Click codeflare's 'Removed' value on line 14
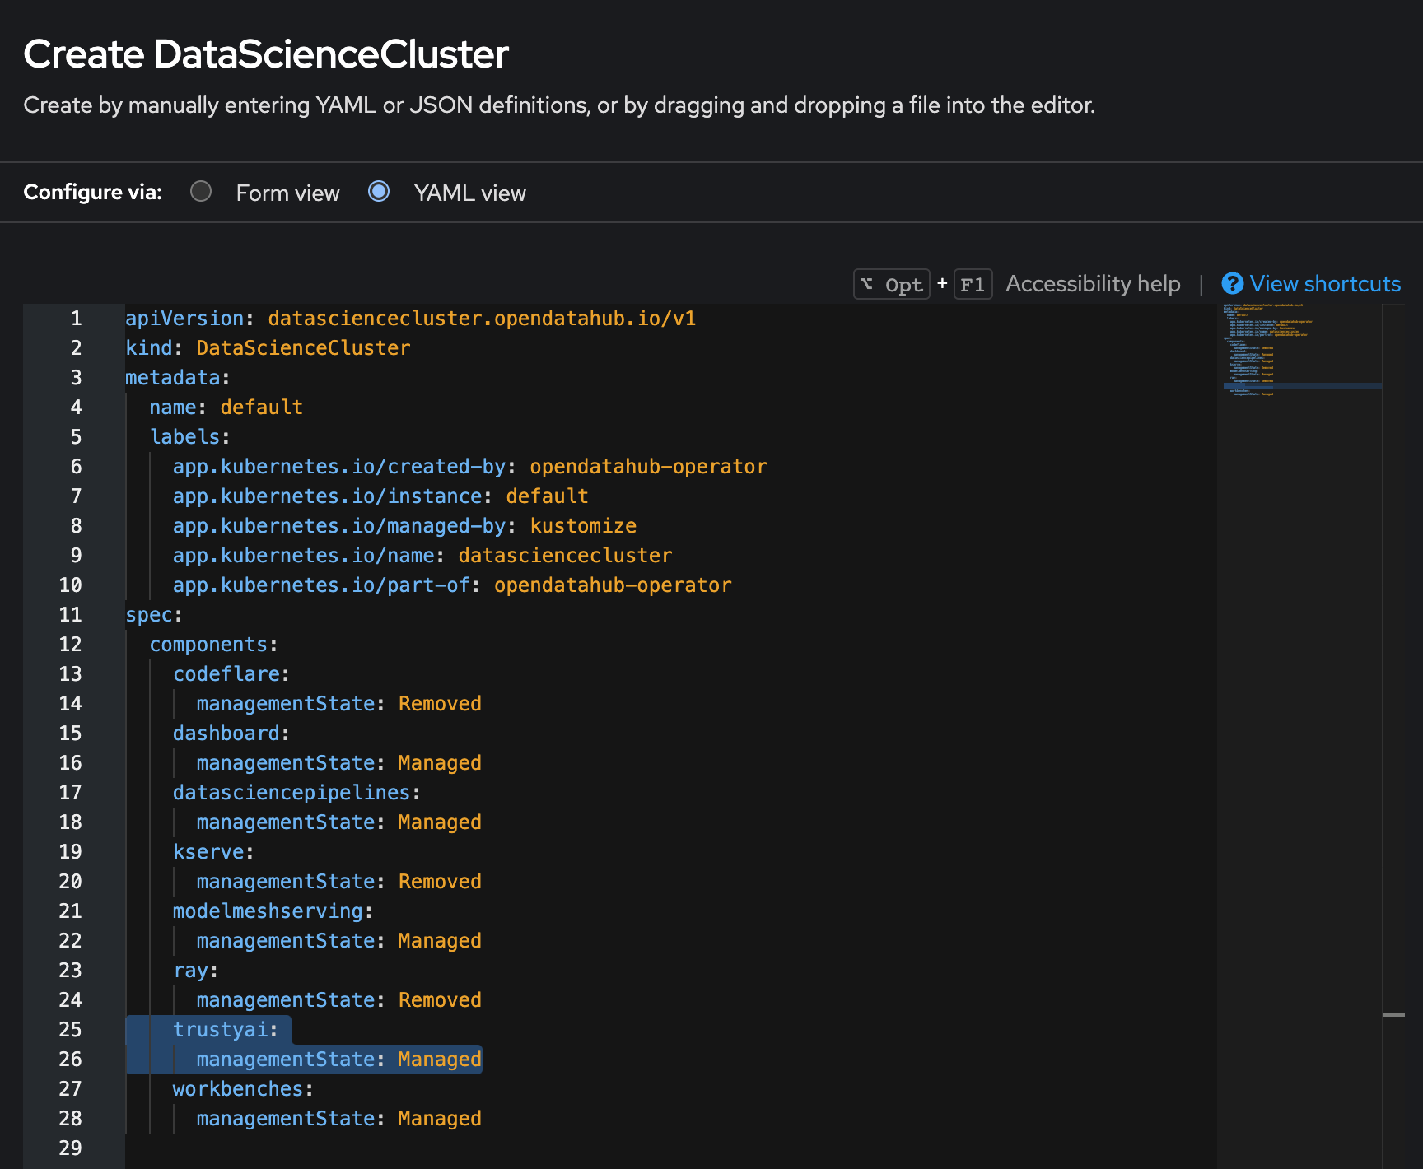 tap(441, 704)
